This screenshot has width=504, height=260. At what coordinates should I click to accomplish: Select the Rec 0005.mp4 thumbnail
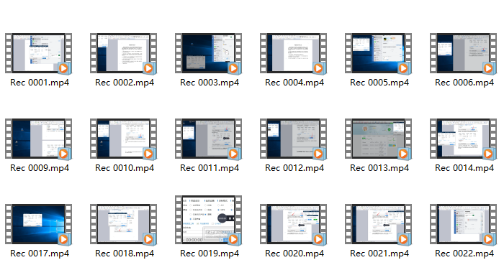click(x=378, y=53)
